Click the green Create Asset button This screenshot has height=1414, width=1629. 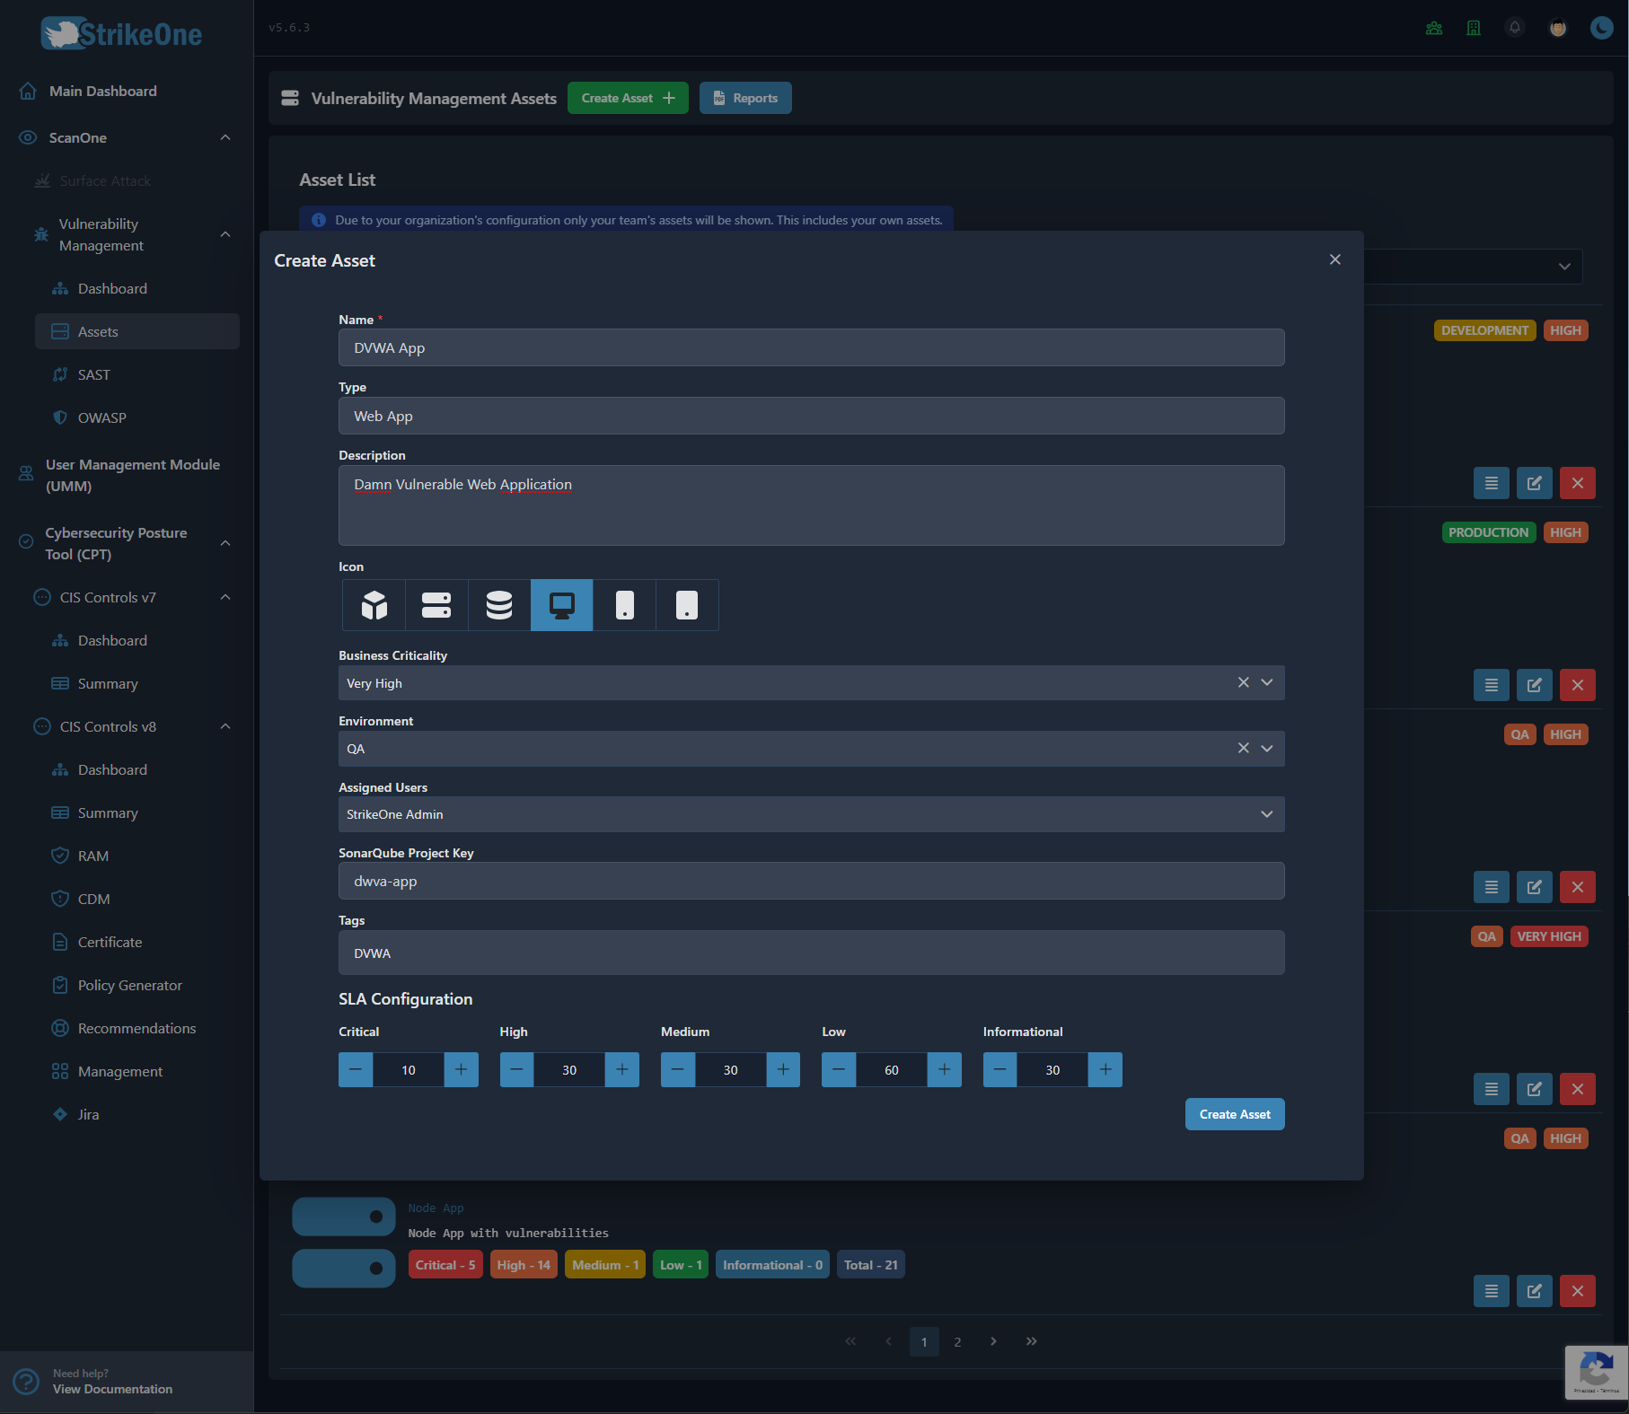pyautogui.click(x=628, y=98)
